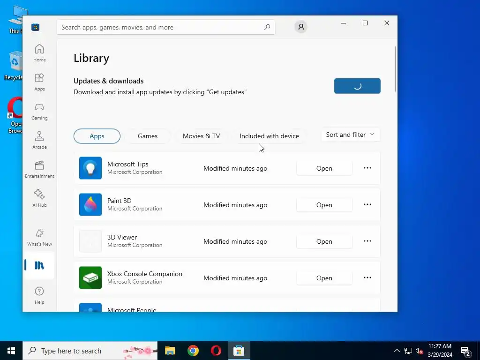Screen dimensions: 480x360
Task: Click the Xbox Console Companion app icon
Action: tap(90, 277)
